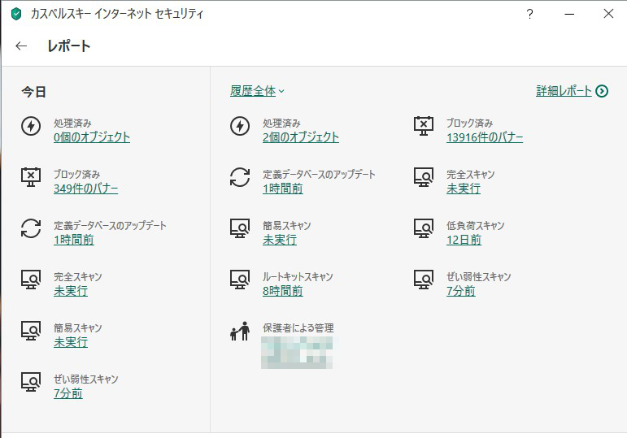Screen dimensions: 627x438
Task: Click 保護者による管理 label text
Action: tap(298, 328)
